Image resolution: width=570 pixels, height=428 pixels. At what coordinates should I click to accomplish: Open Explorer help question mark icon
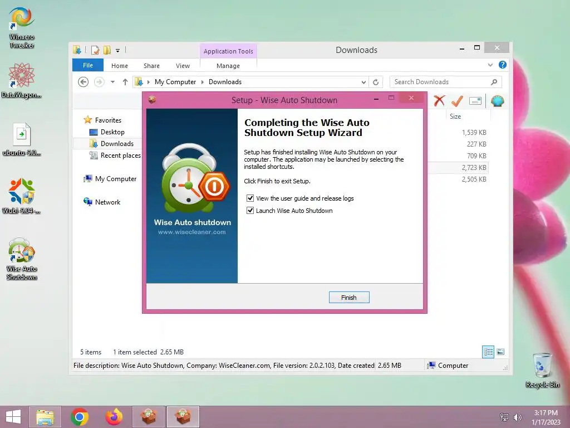(503, 65)
